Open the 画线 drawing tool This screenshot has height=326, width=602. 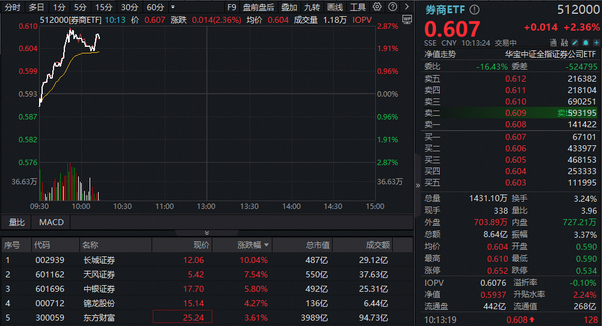[335, 7]
